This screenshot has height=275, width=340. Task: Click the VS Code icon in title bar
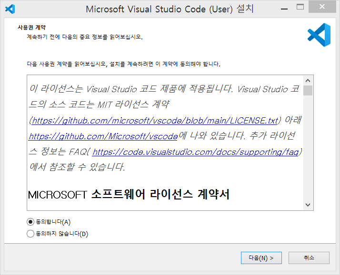(10, 9)
